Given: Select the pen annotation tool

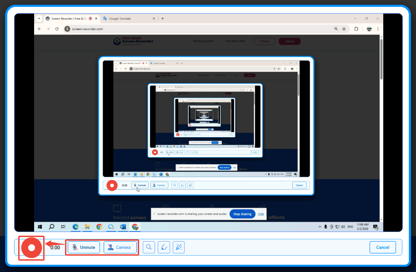Looking at the screenshot, I should coord(164,247).
